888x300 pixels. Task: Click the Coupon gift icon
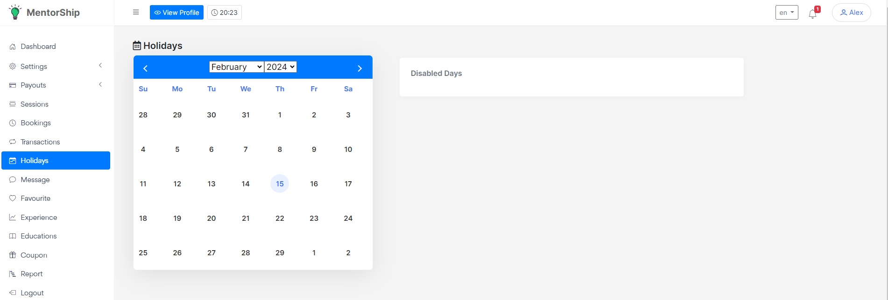[x=13, y=255]
